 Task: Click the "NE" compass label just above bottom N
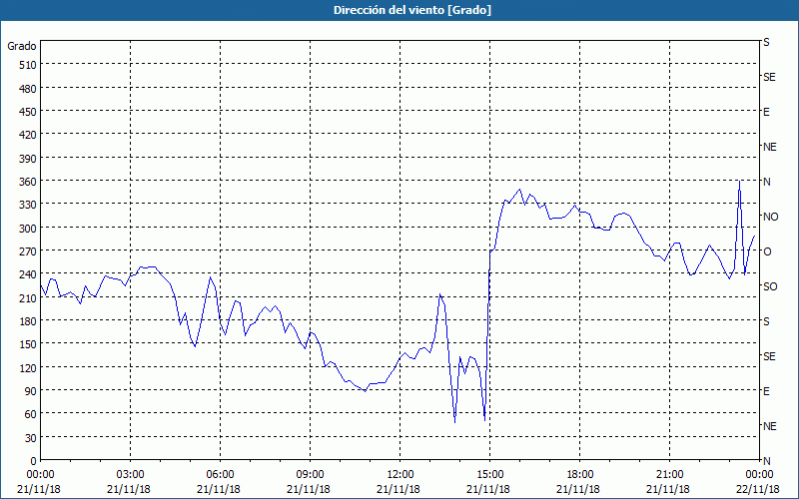(x=770, y=426)
